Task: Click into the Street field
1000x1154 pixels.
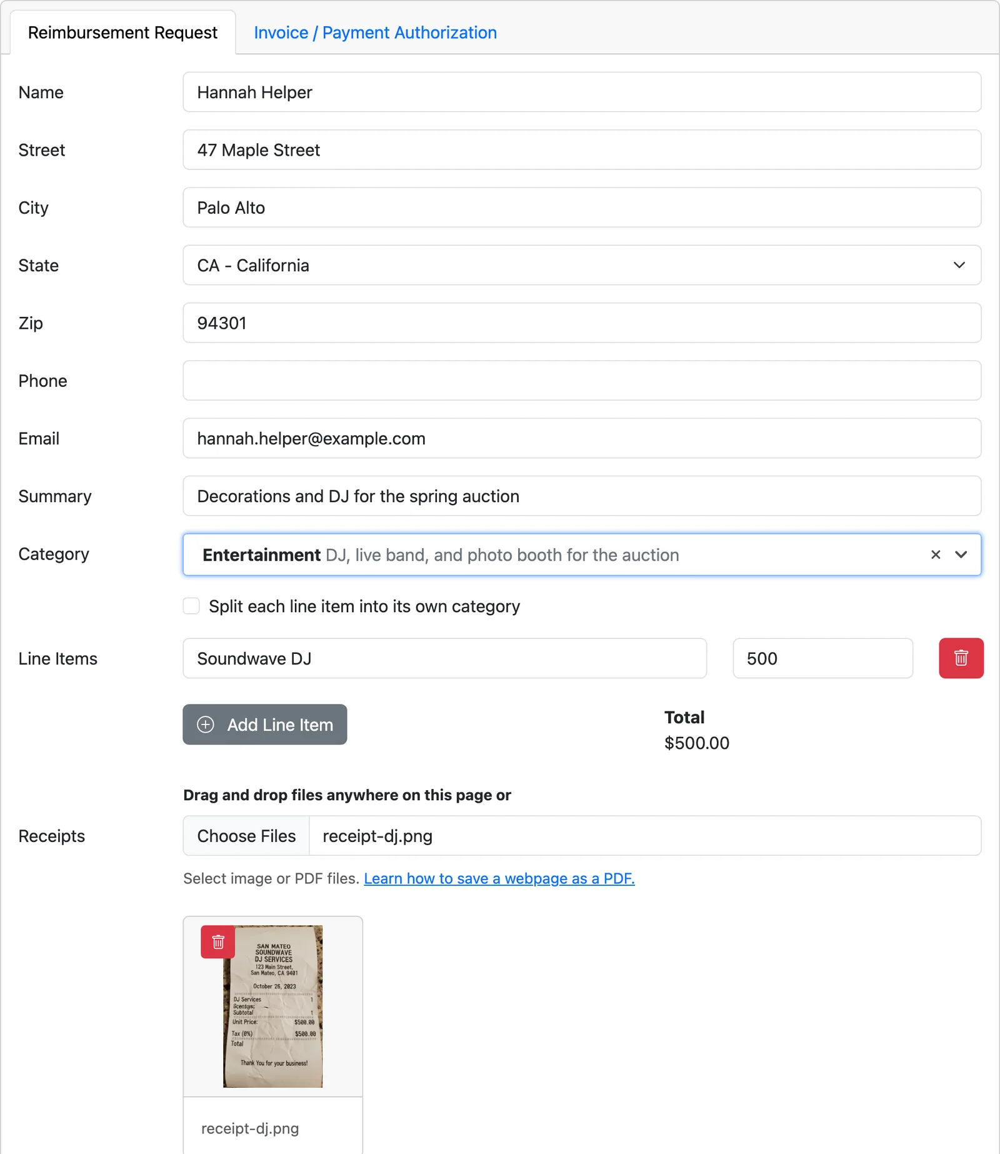Action: point(582,149)
